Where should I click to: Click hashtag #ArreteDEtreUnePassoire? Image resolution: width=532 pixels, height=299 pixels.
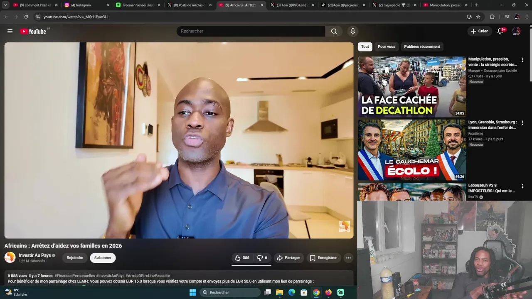click(148, 276)
